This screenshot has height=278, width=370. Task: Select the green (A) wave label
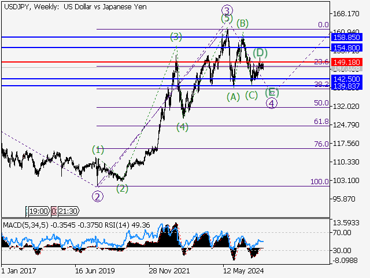[233, 96]
